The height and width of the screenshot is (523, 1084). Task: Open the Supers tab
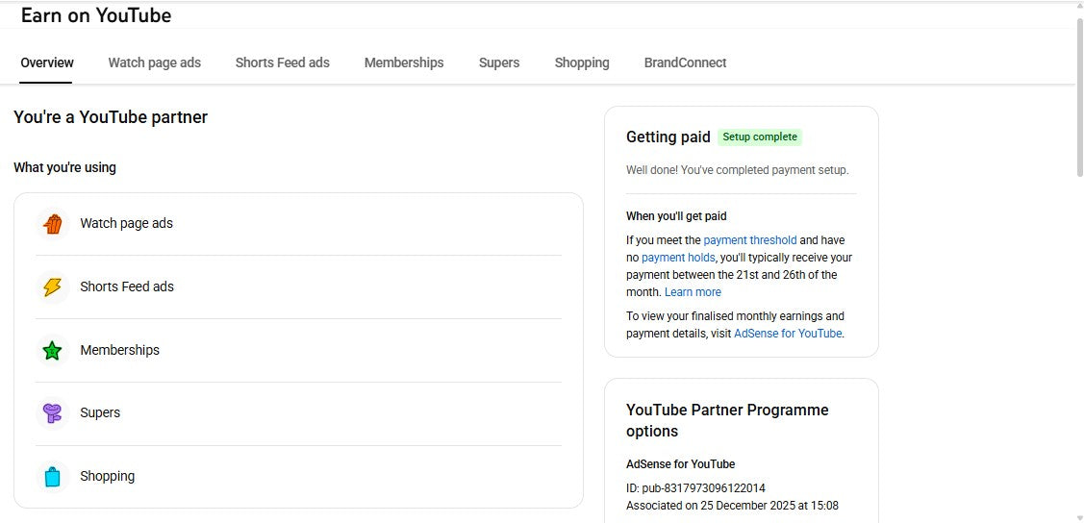tap(499, 62)
